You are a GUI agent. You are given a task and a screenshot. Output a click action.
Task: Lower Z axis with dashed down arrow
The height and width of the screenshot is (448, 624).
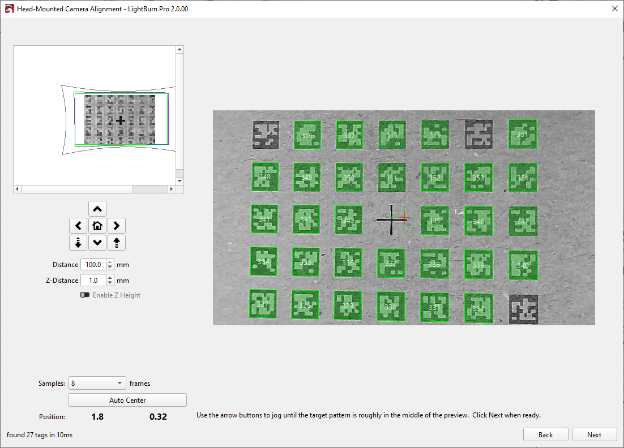[78, 243]
